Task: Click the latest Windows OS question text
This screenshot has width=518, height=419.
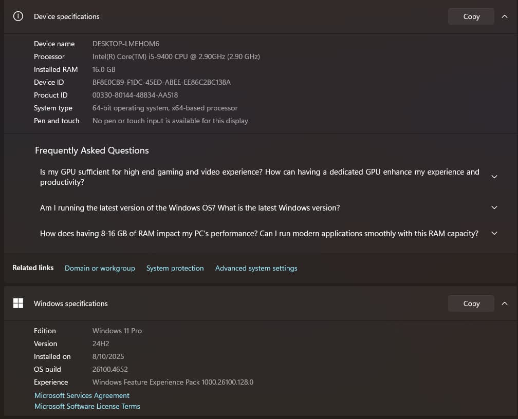Action: [190, 207]
